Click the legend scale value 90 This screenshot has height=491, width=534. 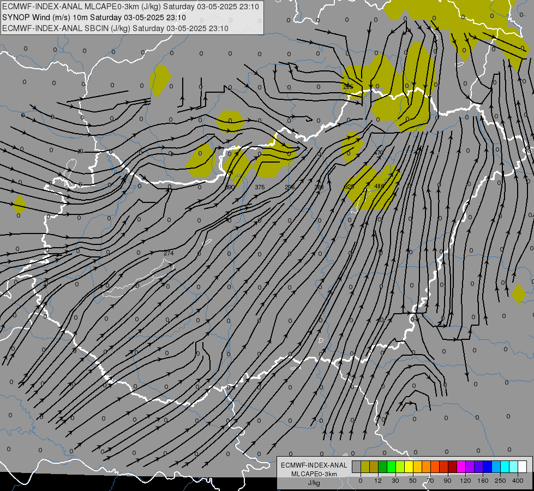click(447, 481)
